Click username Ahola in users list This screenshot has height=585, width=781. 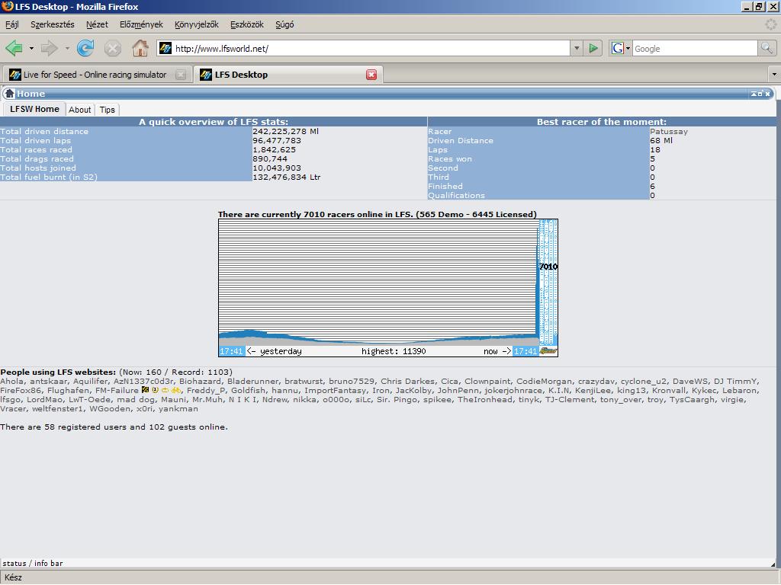[x=11, y=381]
